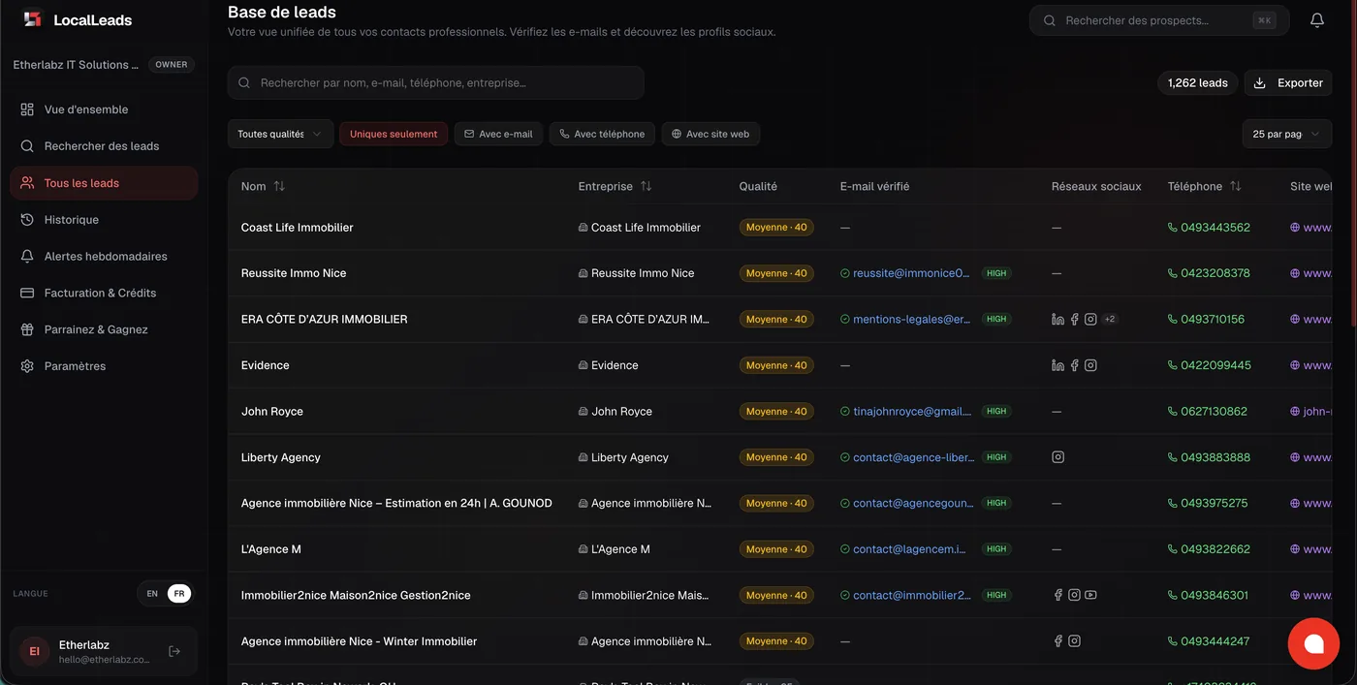Click LinkedIn icon in Evidence row
Screen dimensions: 1357x685
coord(1057,365)
